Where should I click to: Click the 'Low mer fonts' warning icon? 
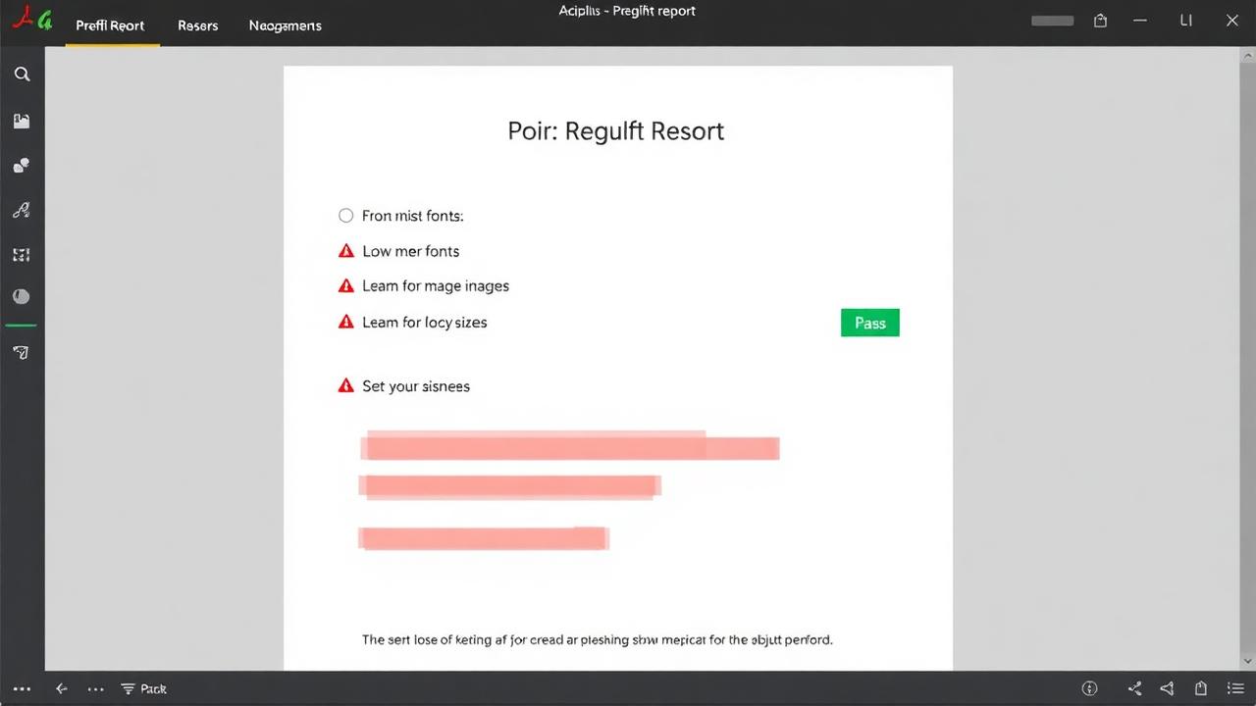point(345,251)
